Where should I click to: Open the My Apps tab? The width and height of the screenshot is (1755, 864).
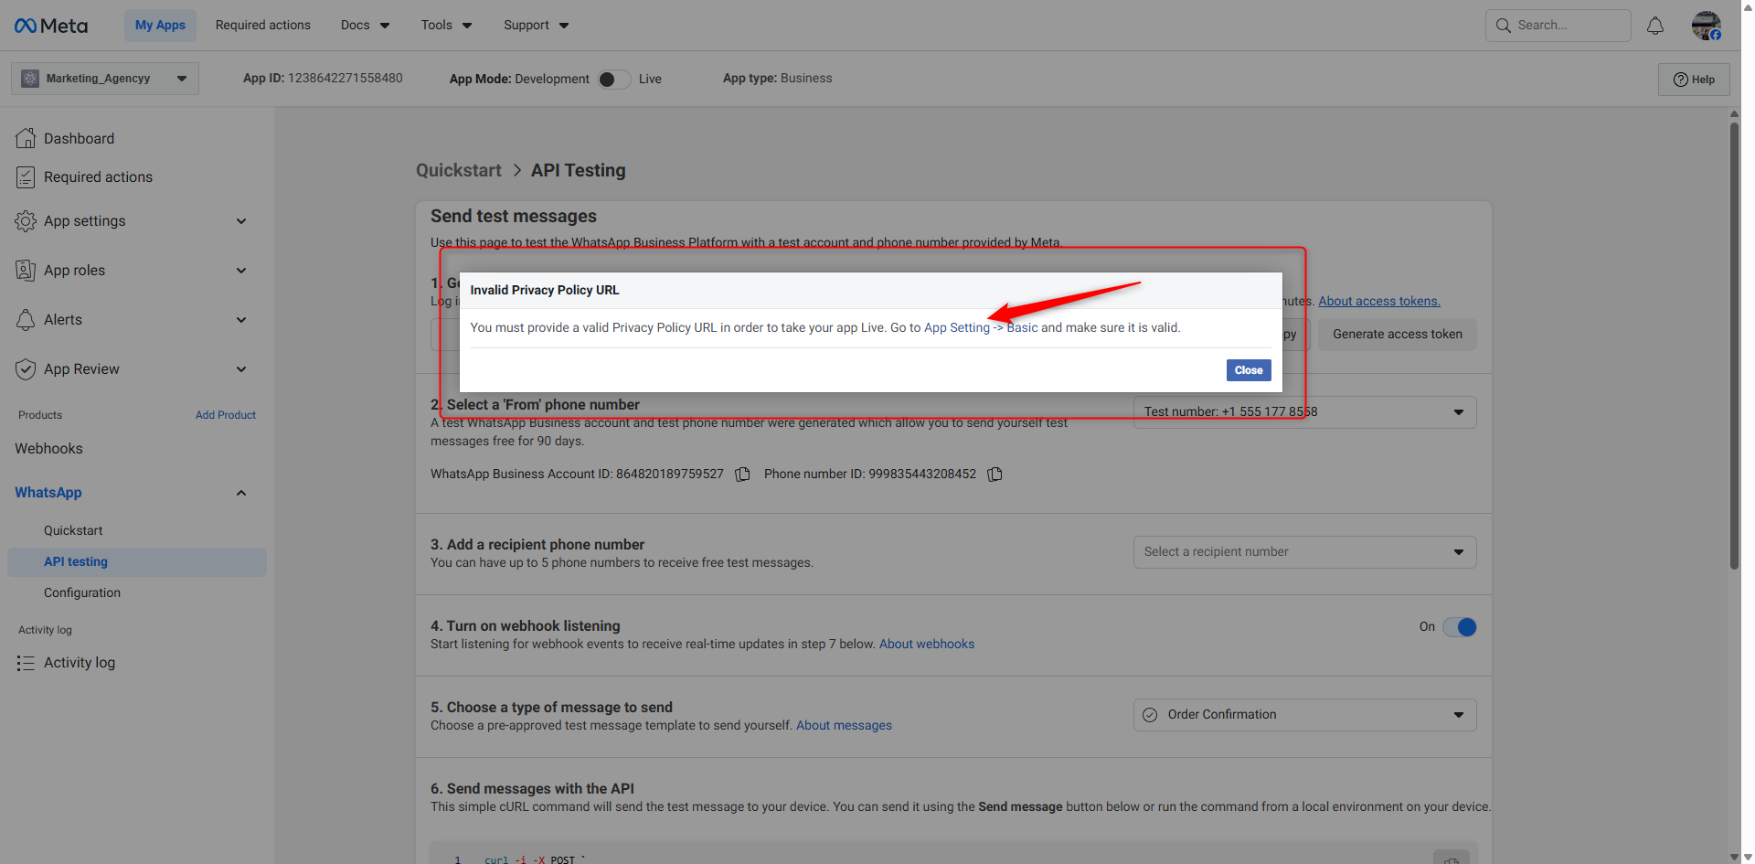pos(160,26)
